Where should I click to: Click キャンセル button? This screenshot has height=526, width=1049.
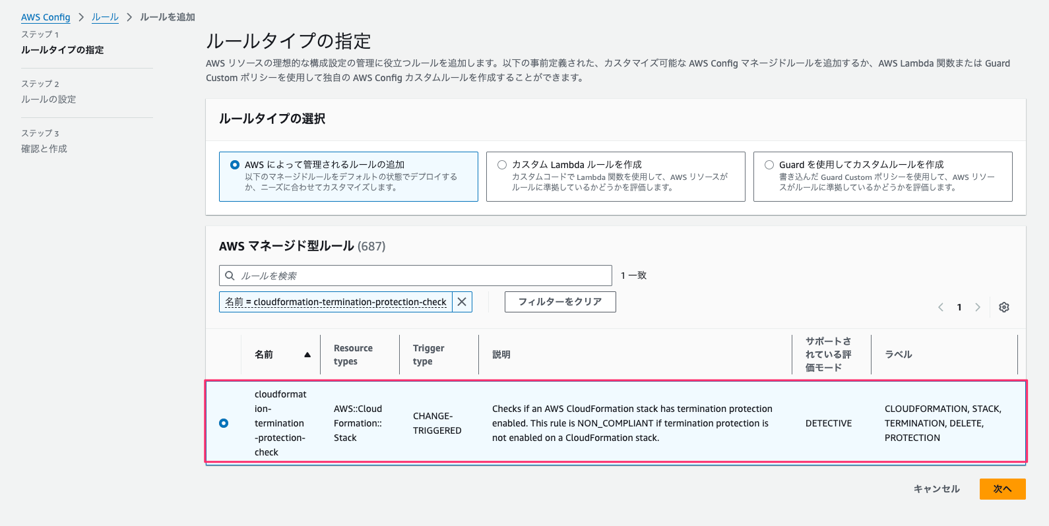[937, 489]
